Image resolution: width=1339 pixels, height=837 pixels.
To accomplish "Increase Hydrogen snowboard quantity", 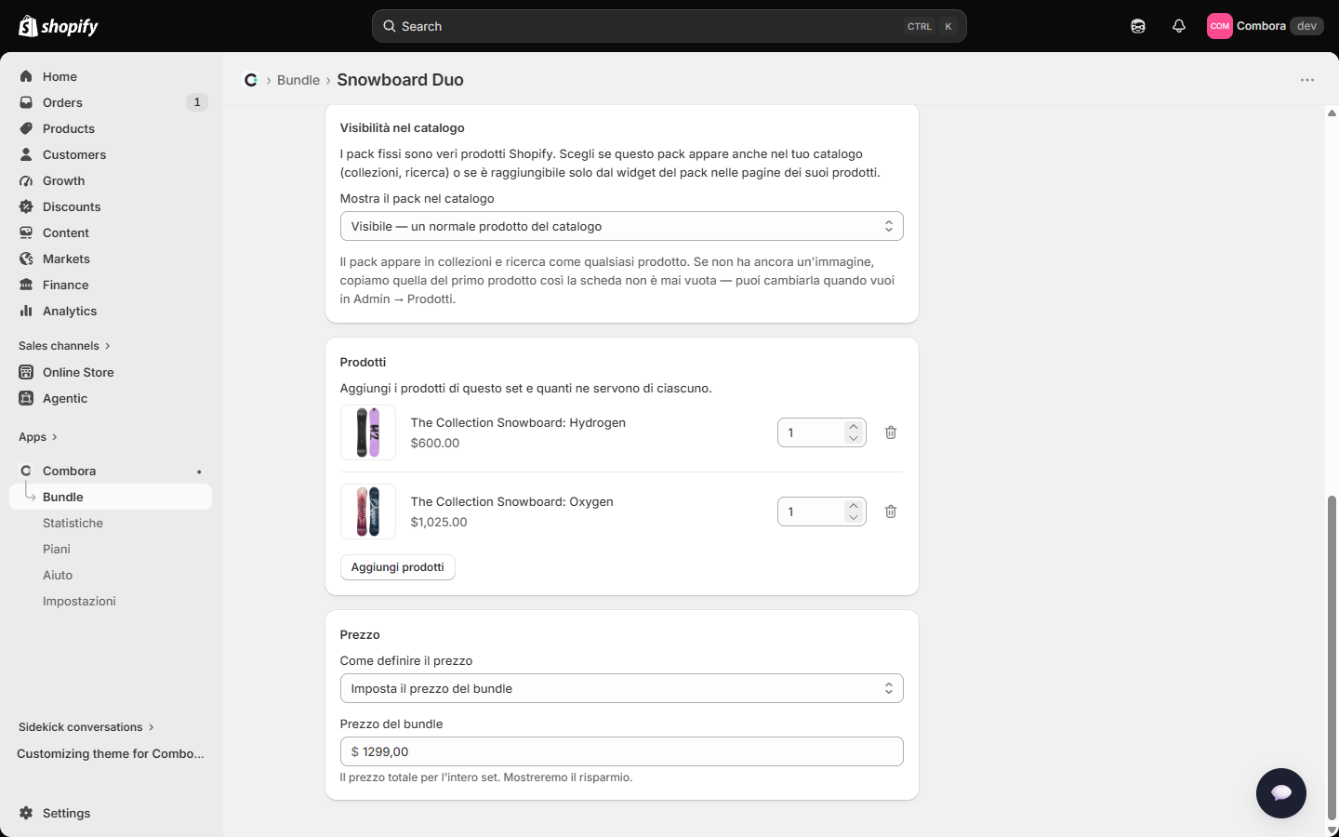I will point(854,427).
